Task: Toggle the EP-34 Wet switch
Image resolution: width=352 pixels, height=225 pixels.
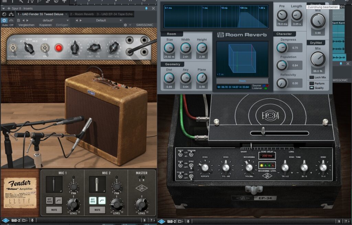Action: pos(191,177)
